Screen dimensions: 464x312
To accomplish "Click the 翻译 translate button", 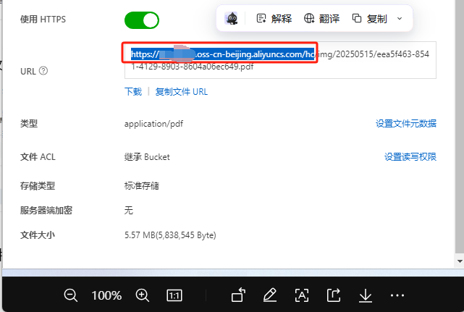I will click(321, 19).
